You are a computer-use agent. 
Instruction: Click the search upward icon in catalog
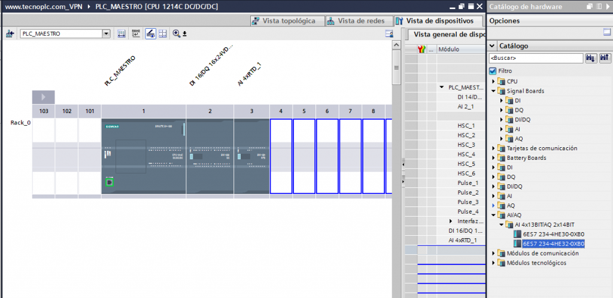[x=605, y=58]
